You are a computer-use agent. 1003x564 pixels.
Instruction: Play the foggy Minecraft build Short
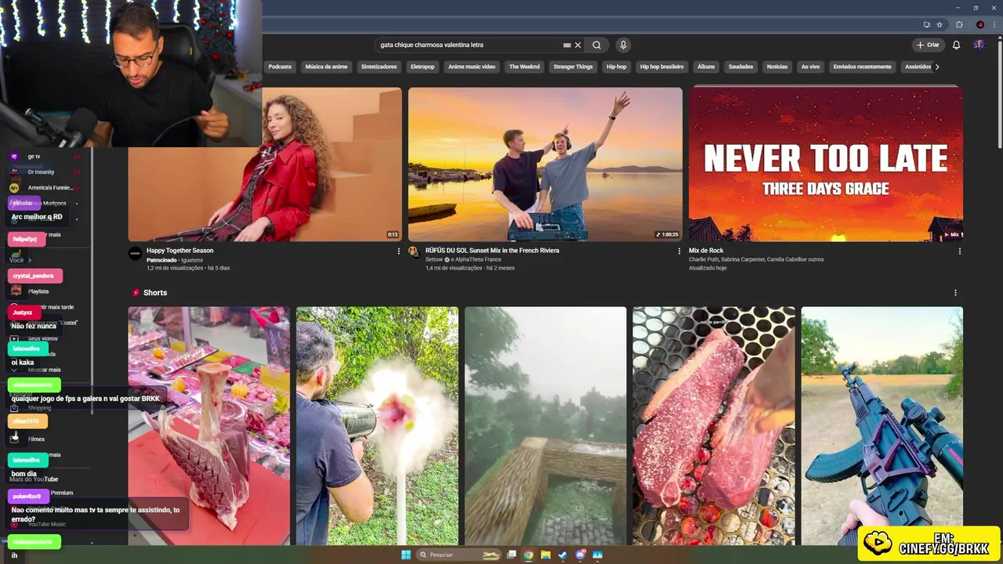tap(545, 425)
